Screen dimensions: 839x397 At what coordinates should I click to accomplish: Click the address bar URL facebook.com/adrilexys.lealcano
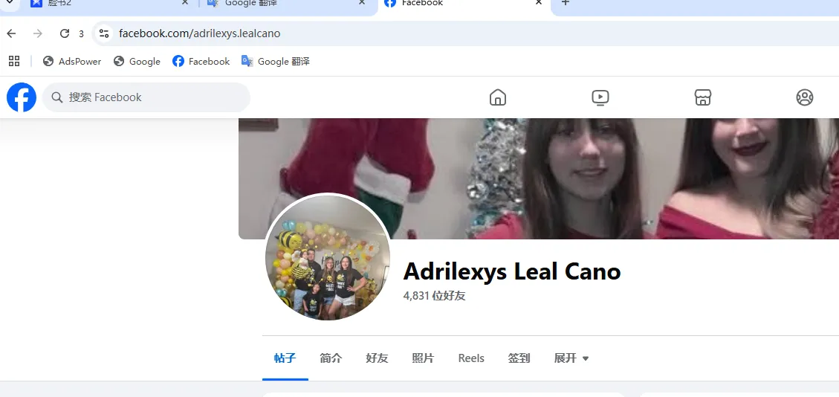click(x=200, y=33)
